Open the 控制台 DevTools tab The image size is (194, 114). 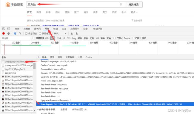(27, 29)
